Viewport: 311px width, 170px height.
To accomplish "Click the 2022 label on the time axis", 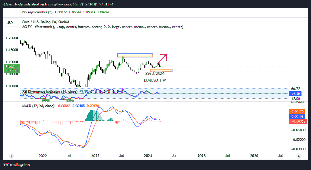I will pos(43,156).
